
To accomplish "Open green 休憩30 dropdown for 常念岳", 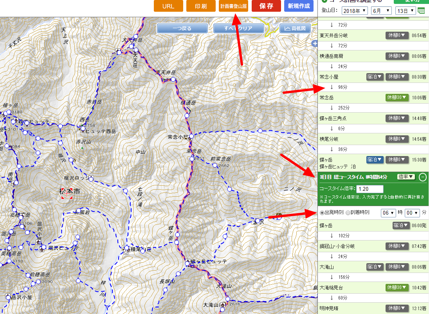I will (397, 97).
